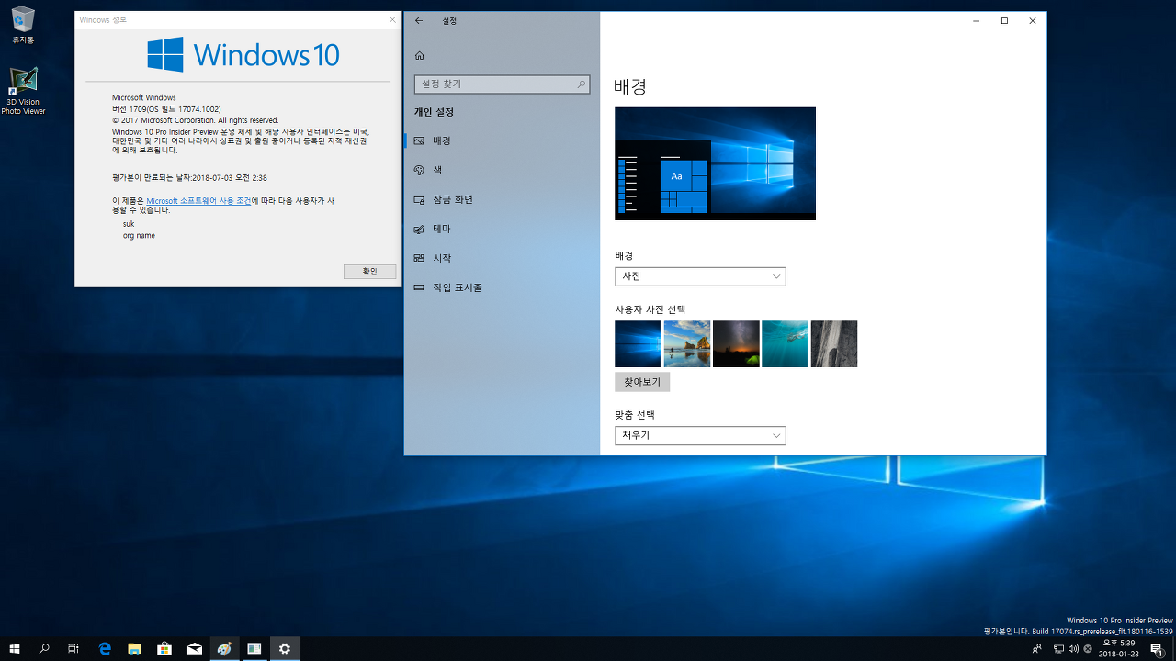Screen dimensions: 1176x661
Task: Click the 배경 preview image
Action: pos(715,163)
